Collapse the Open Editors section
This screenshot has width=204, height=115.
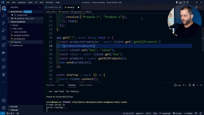coord(16,12)
